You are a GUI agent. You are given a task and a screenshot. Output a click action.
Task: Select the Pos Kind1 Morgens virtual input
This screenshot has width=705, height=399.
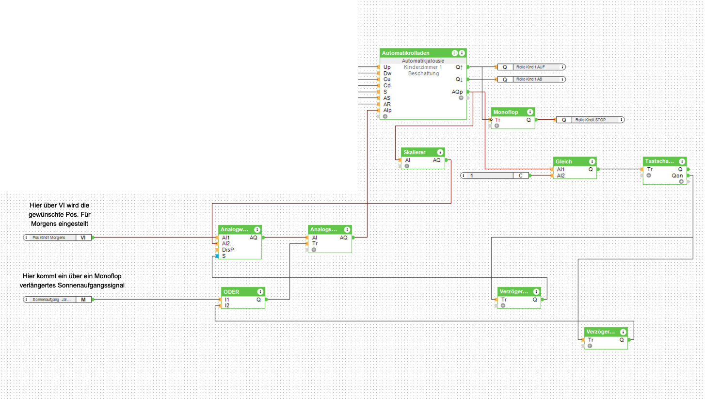tap(57, 238)
